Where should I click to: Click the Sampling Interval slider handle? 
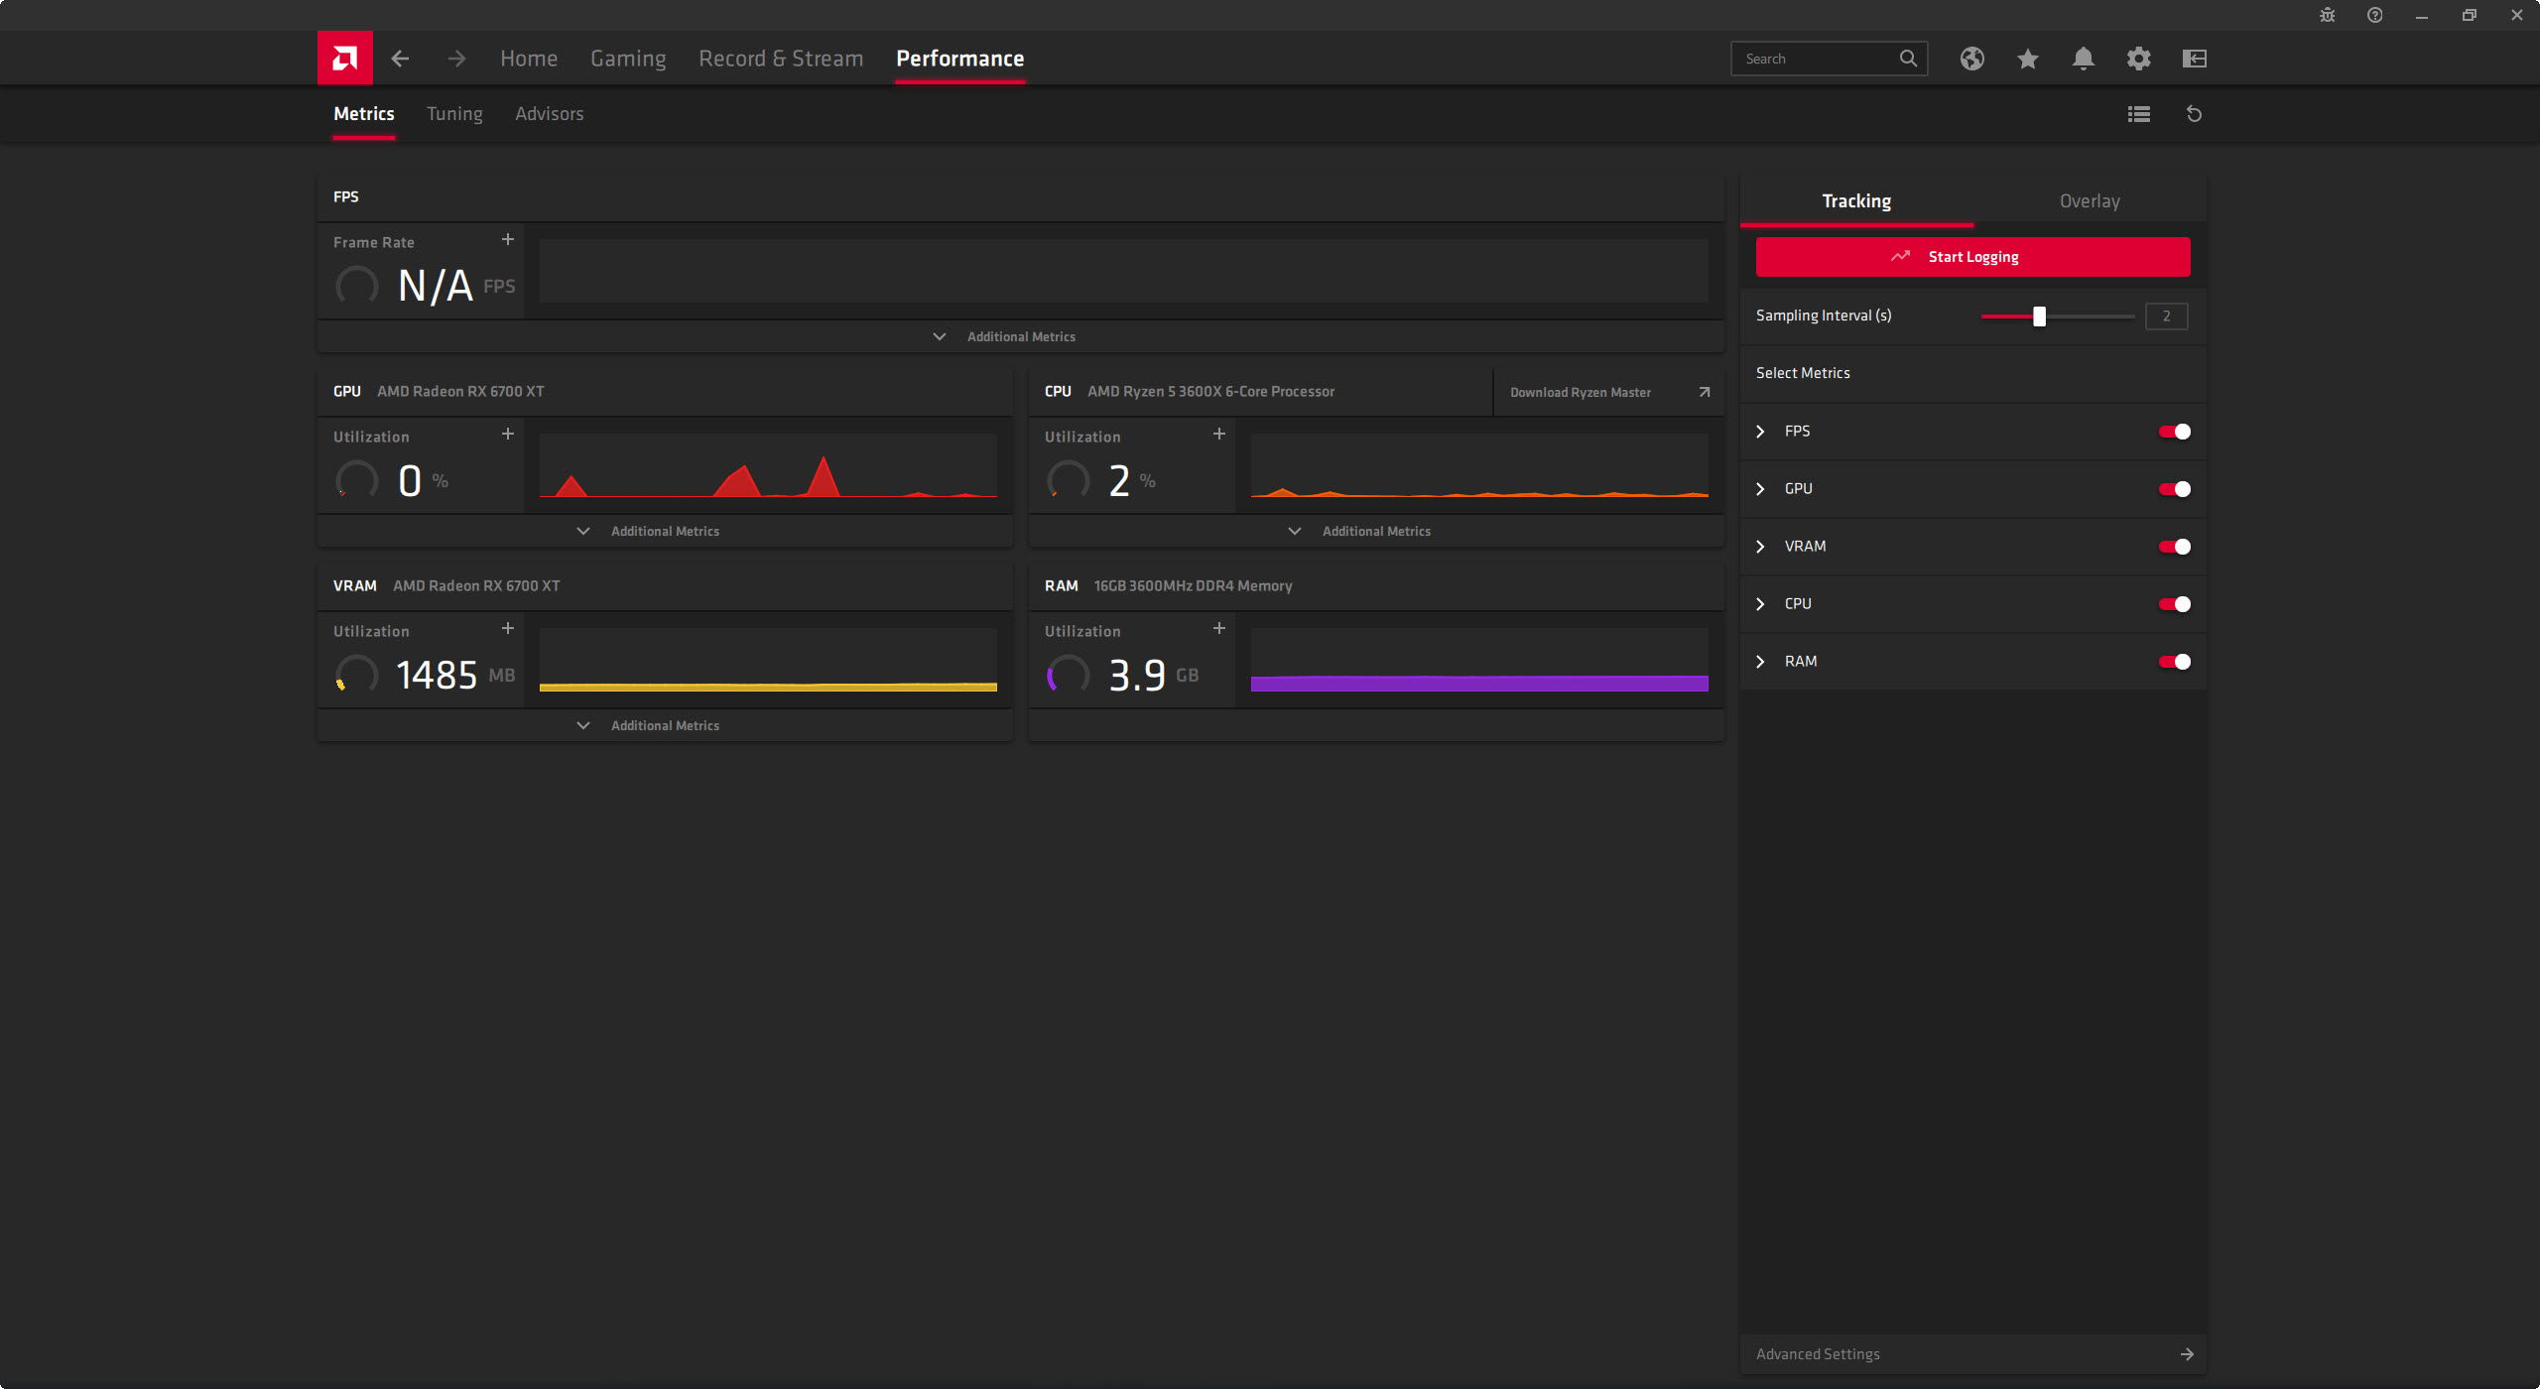(2039, 316)
